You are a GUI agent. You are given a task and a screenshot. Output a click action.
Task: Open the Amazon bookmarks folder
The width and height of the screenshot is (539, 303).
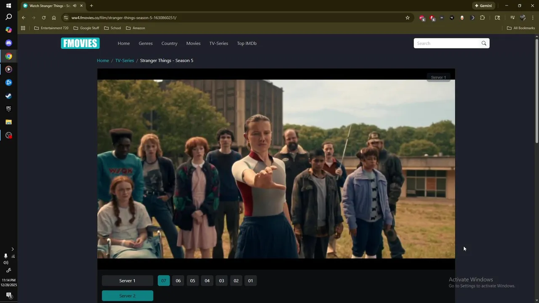pyautogui.click(x=136, y=28)
